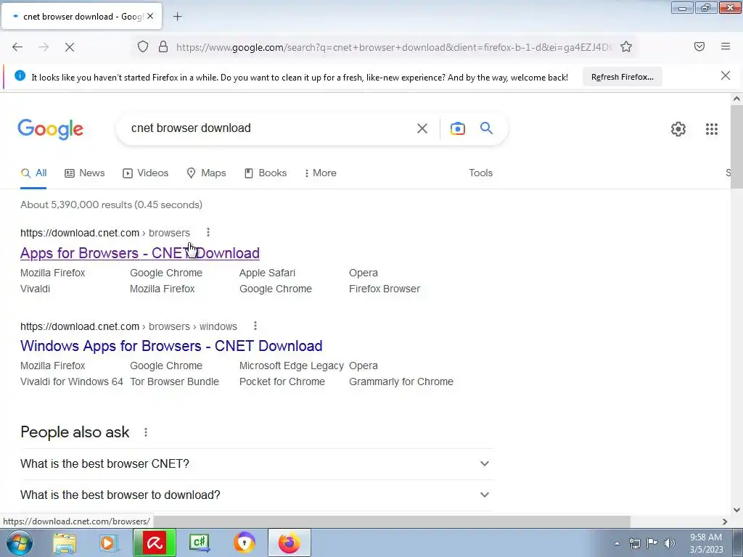Open the Avast Secure Browser taskbar icon
The height and width of the screenshot is (557, 743).
[245, 542]
